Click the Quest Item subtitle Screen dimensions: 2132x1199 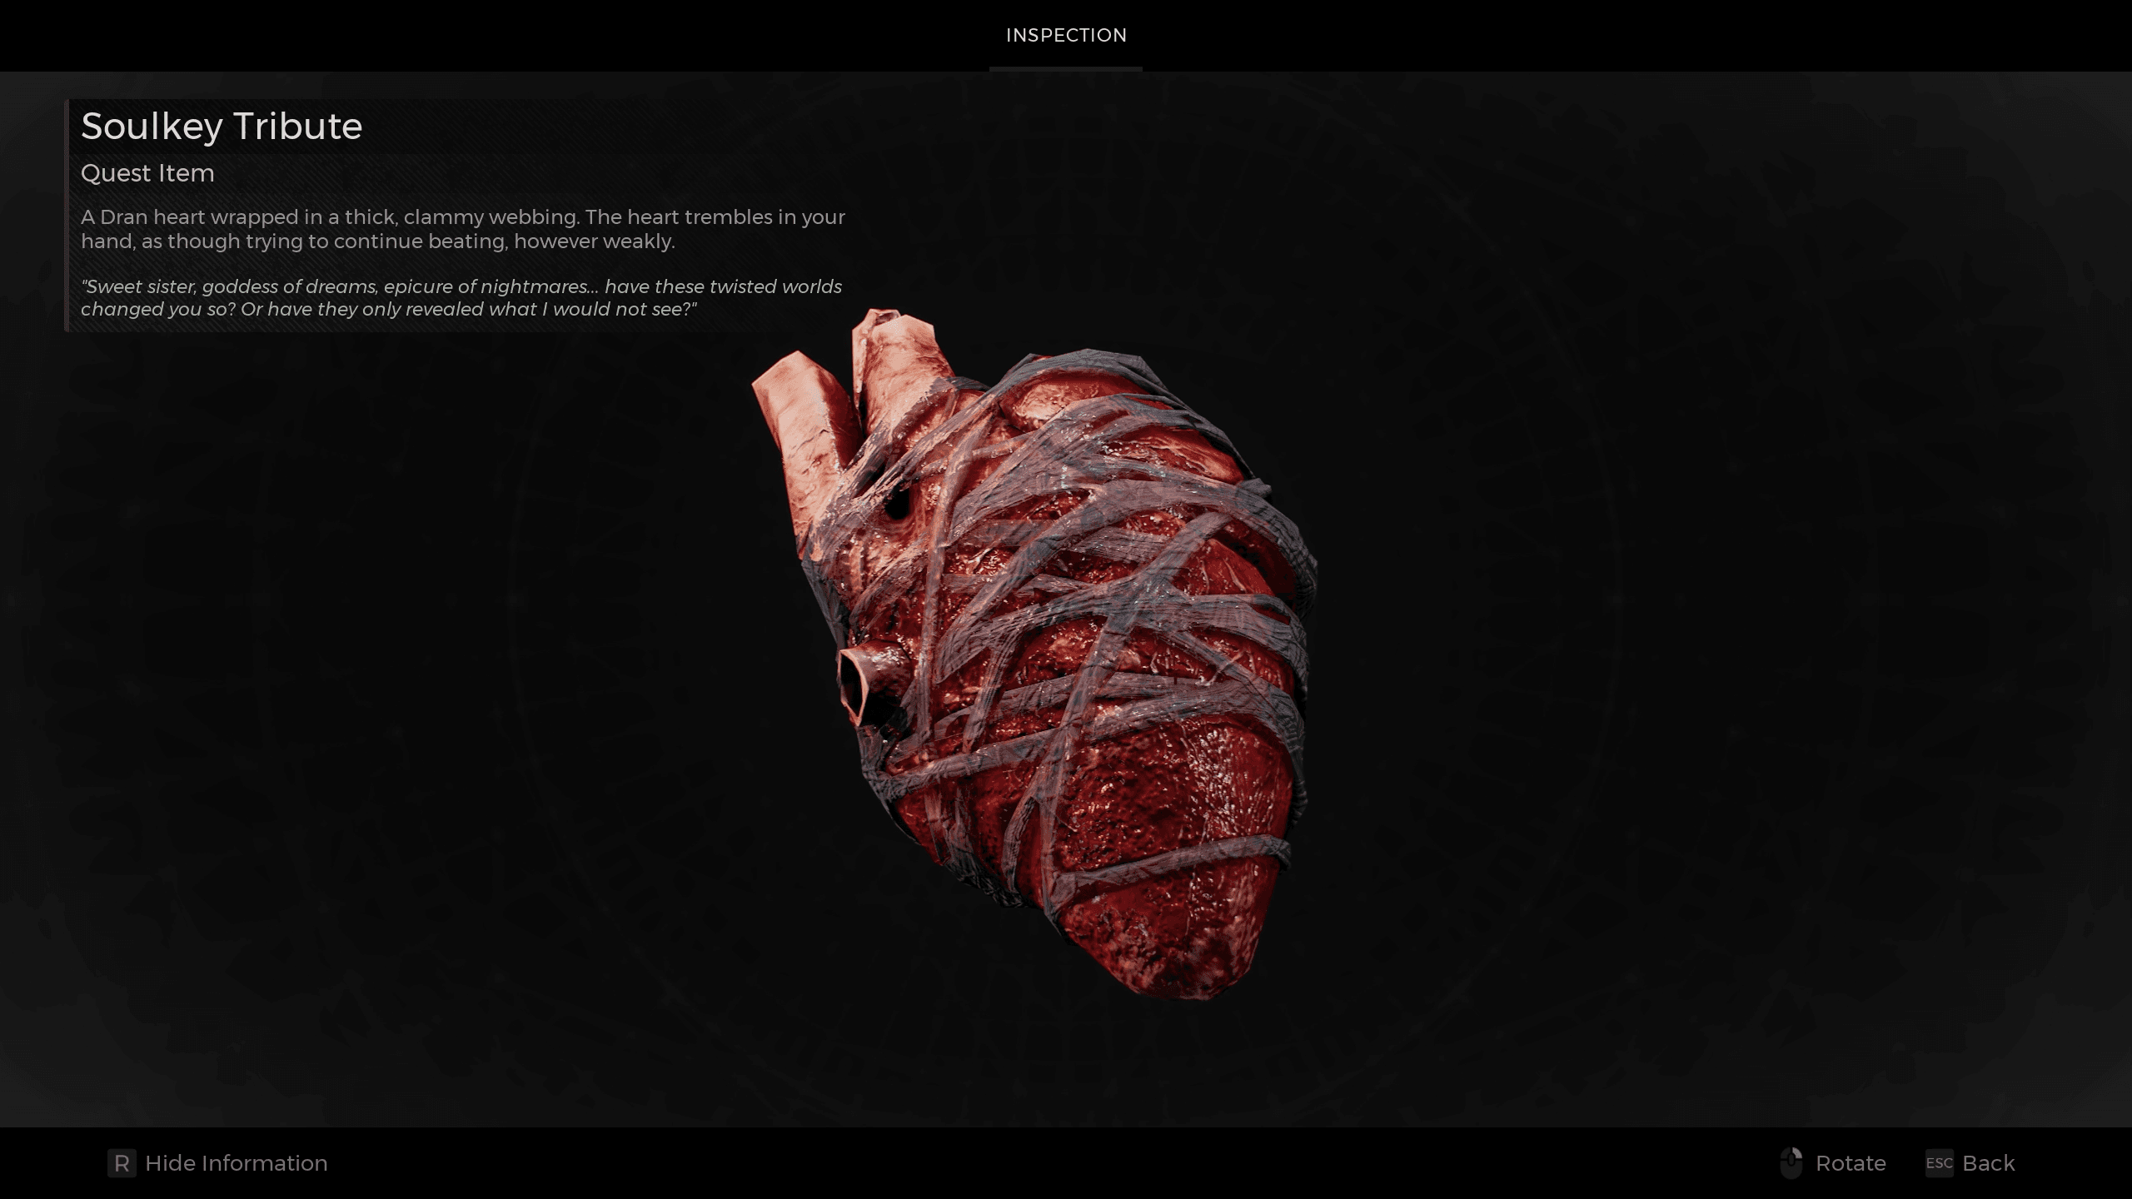147,173
